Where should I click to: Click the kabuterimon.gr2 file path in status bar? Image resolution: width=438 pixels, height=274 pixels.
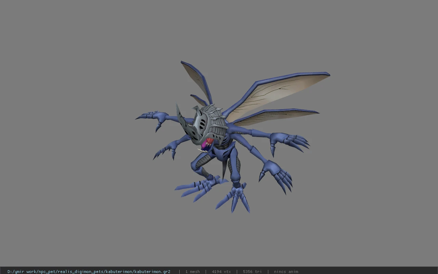click(89, 272)
